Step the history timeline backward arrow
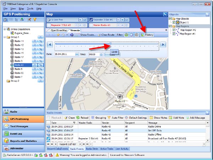 pyautogui.click(x=50, y=44)
